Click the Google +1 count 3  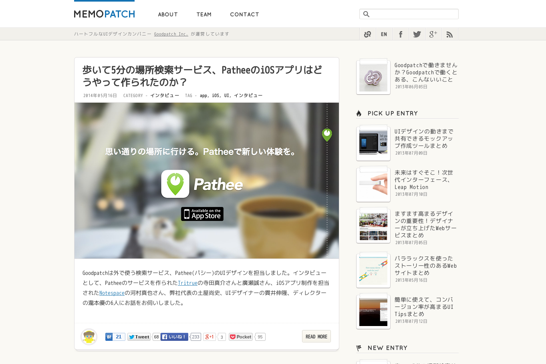222,337
